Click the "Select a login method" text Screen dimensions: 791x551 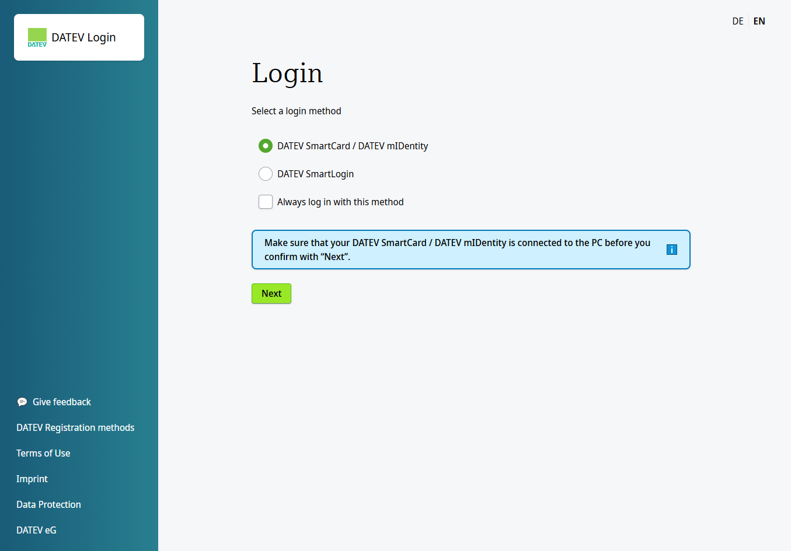pyautogui.click(x=297, y=111)
